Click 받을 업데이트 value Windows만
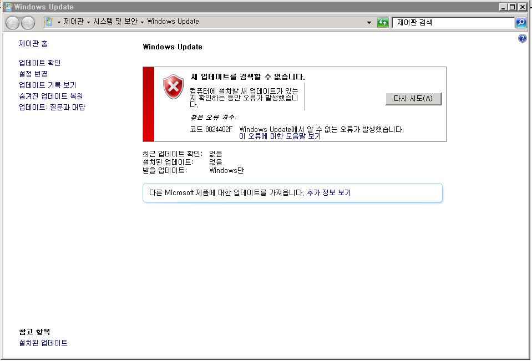The height and width of the screenshot is (361, 532). 227,170
